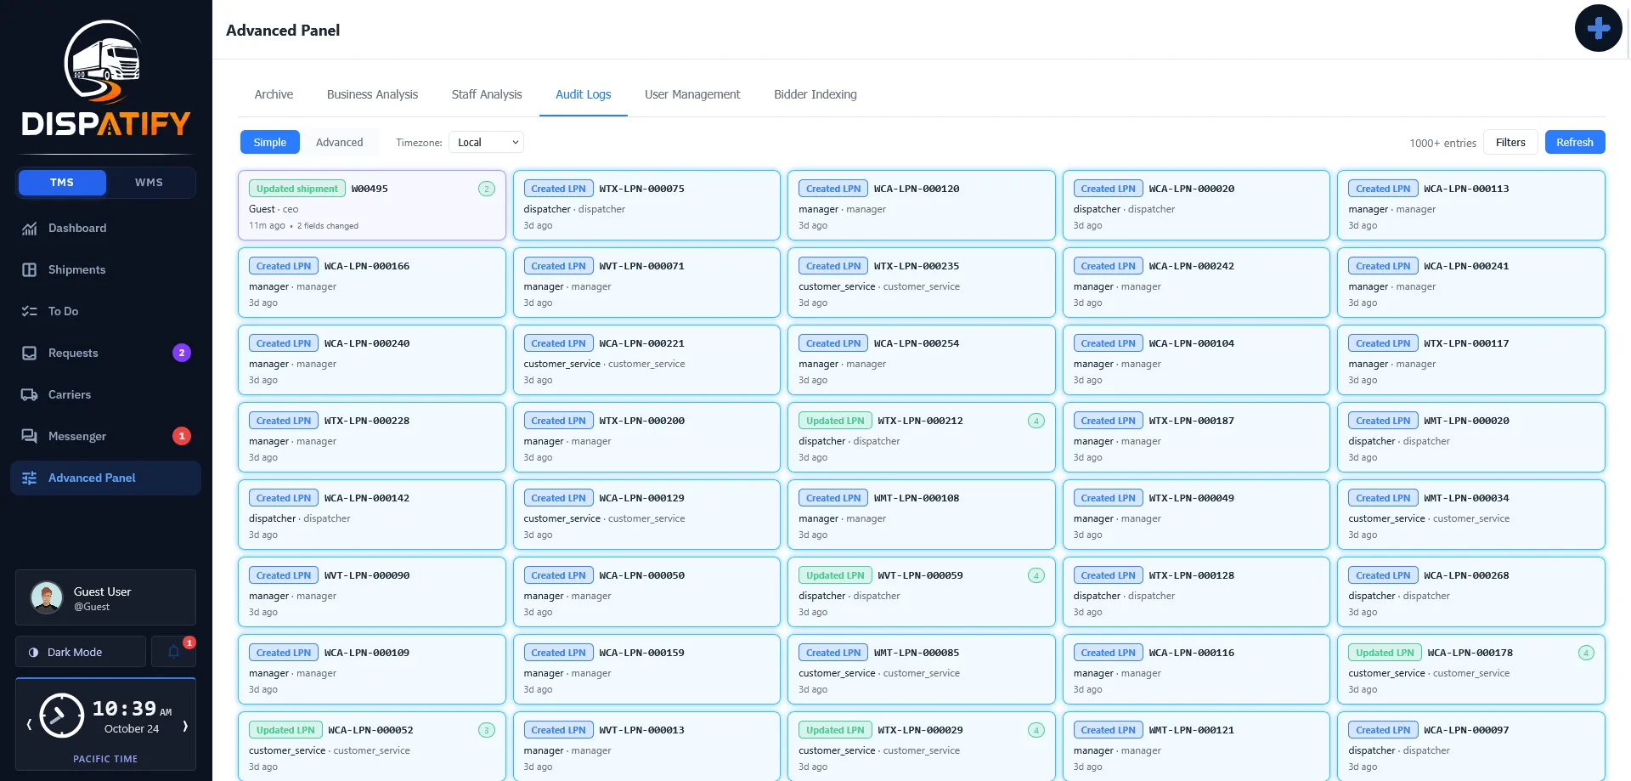
Task: Open Requests in the sidebar
Action: (105, 353)
